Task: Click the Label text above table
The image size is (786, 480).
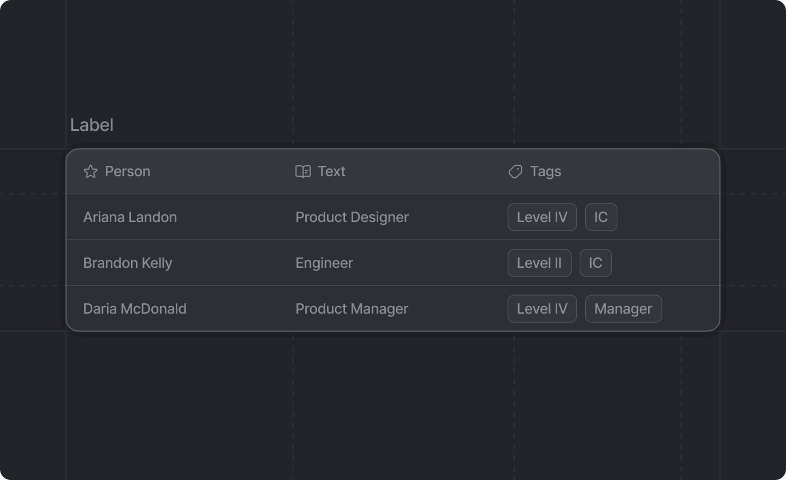Action: 92,125
